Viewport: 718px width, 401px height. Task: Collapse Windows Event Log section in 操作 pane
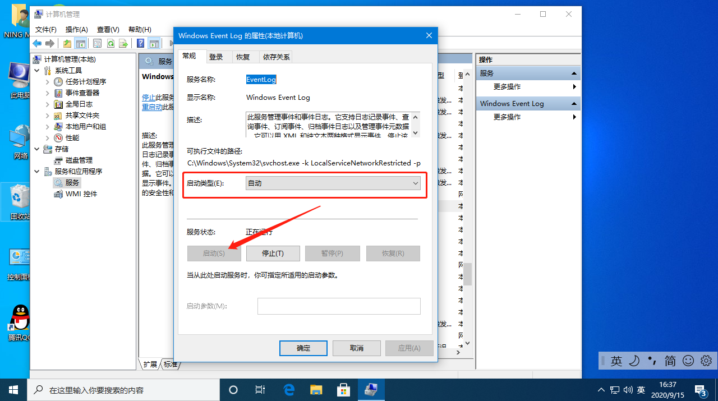[574, 104]
